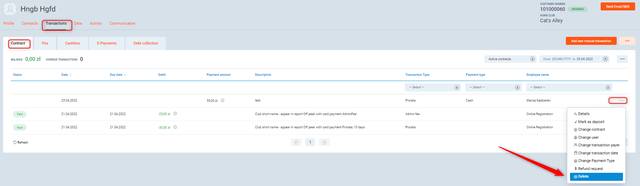This screenshot has height=186, width=640.
Task: Go to the next page arrow
Action: (x=324, y=142)
